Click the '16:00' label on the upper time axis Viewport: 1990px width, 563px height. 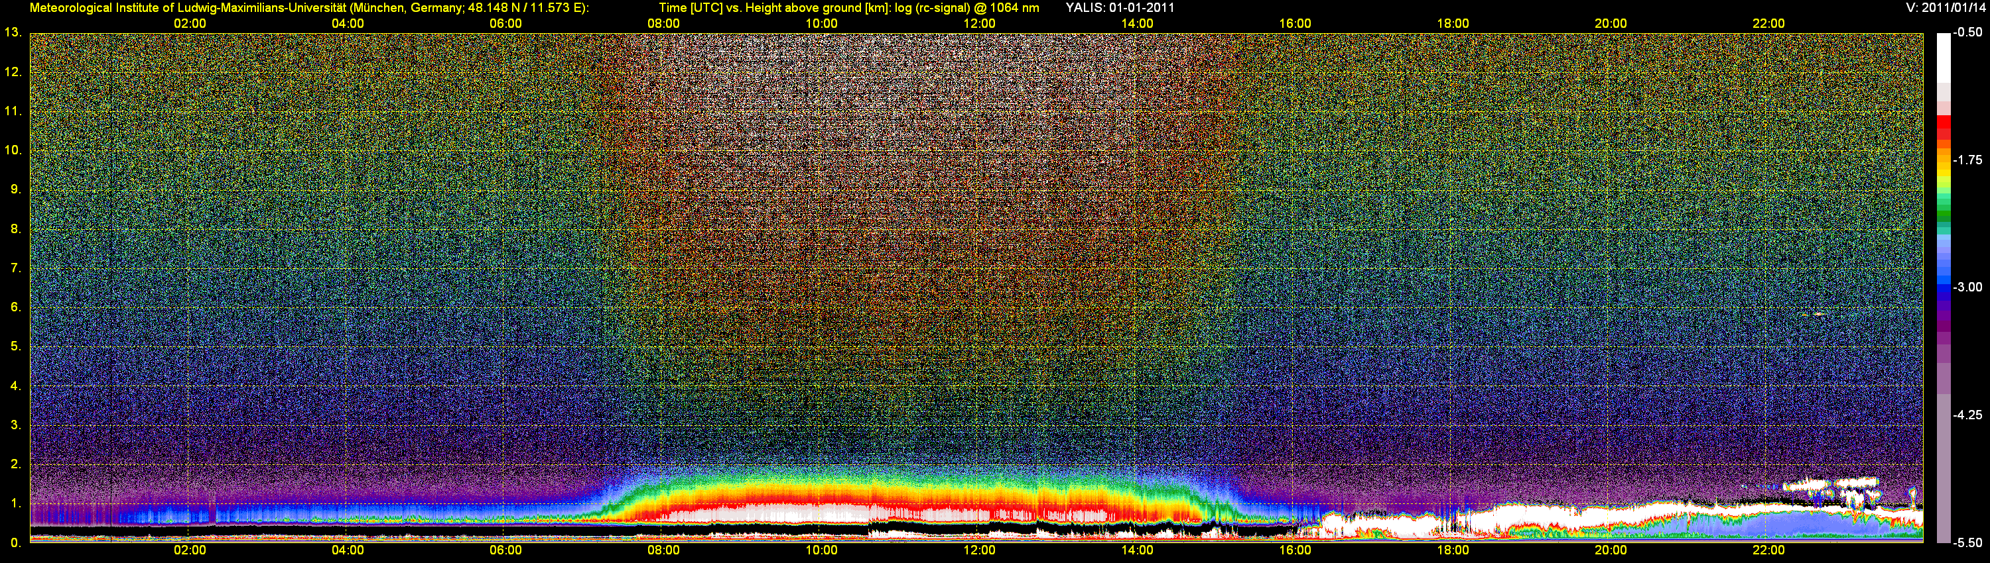pyautogui.click(x=1295, y=24)
